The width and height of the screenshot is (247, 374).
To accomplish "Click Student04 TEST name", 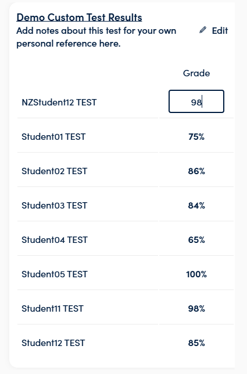I will point(55,239).
